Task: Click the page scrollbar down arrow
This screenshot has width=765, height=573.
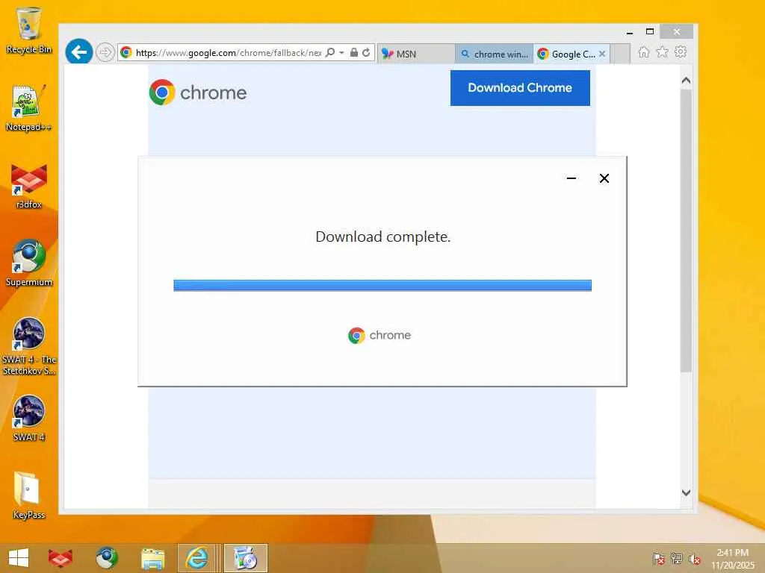Action: pos(686,492)
